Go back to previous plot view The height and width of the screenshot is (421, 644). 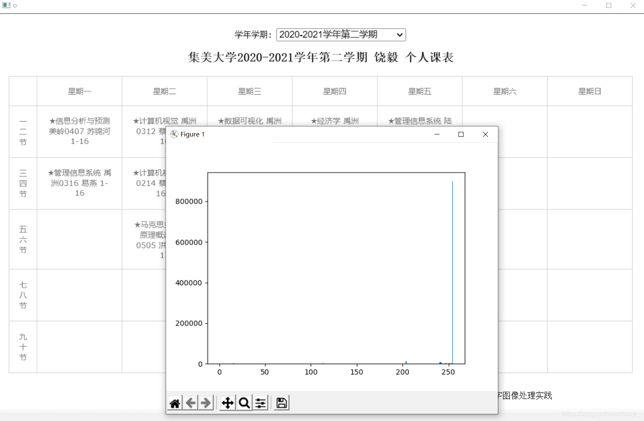pos(190,403)
